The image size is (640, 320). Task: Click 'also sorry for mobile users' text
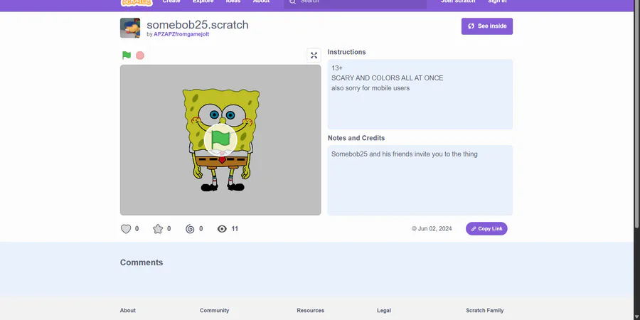(370, 87)
